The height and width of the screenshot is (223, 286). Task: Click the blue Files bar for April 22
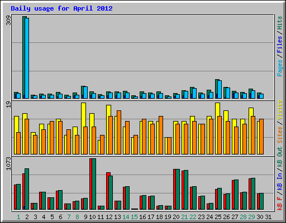194,94
